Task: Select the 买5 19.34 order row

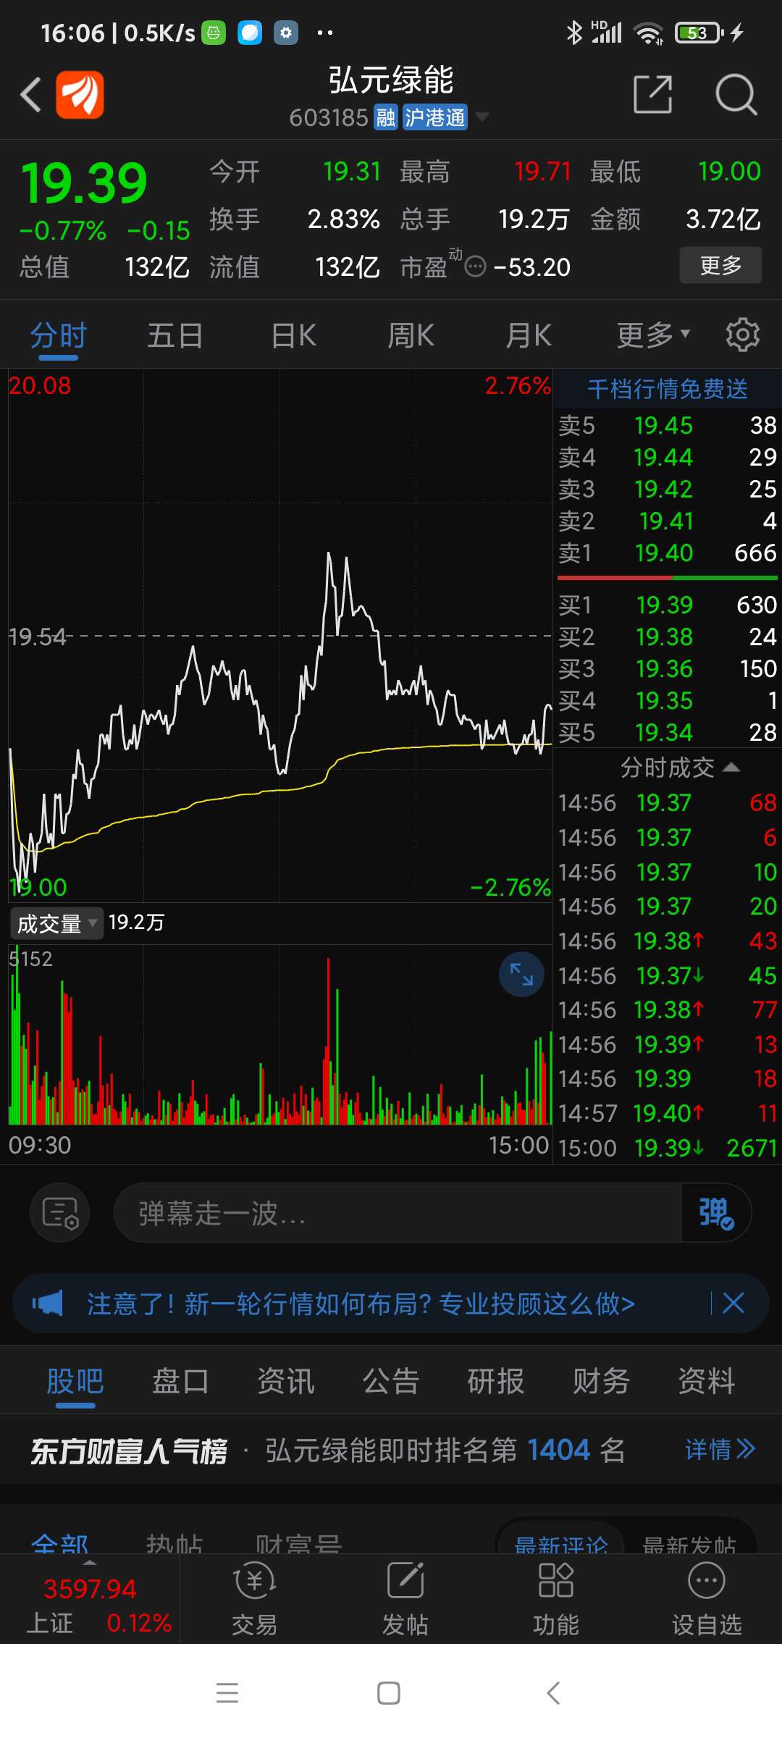Action: [667, 732]
